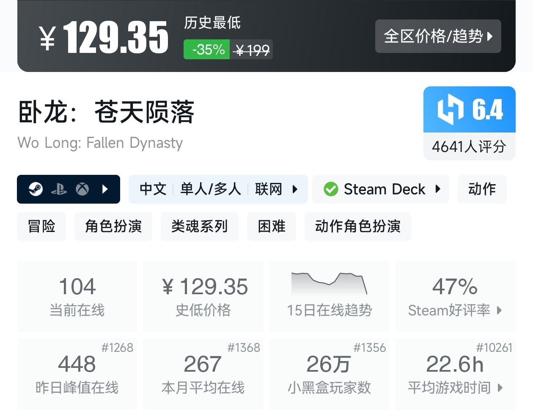Open the 448 昨日峰值在线 stat card
Viewport: 533px width, 417px height.
click(x=77, y=374)
